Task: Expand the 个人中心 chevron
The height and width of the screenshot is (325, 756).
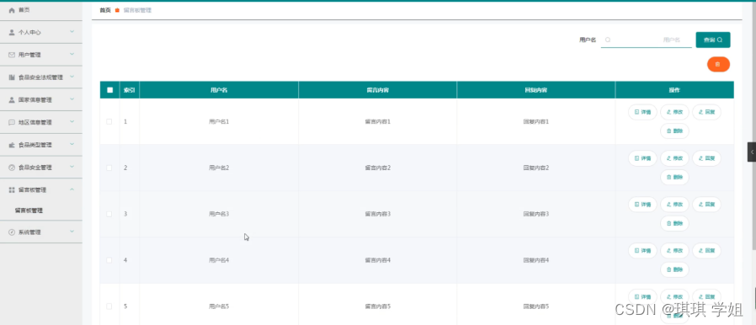Action: point(72,32)
